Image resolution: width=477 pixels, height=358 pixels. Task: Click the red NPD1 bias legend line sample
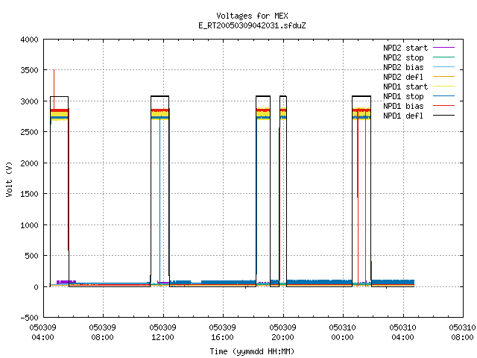tap(443, 106)
